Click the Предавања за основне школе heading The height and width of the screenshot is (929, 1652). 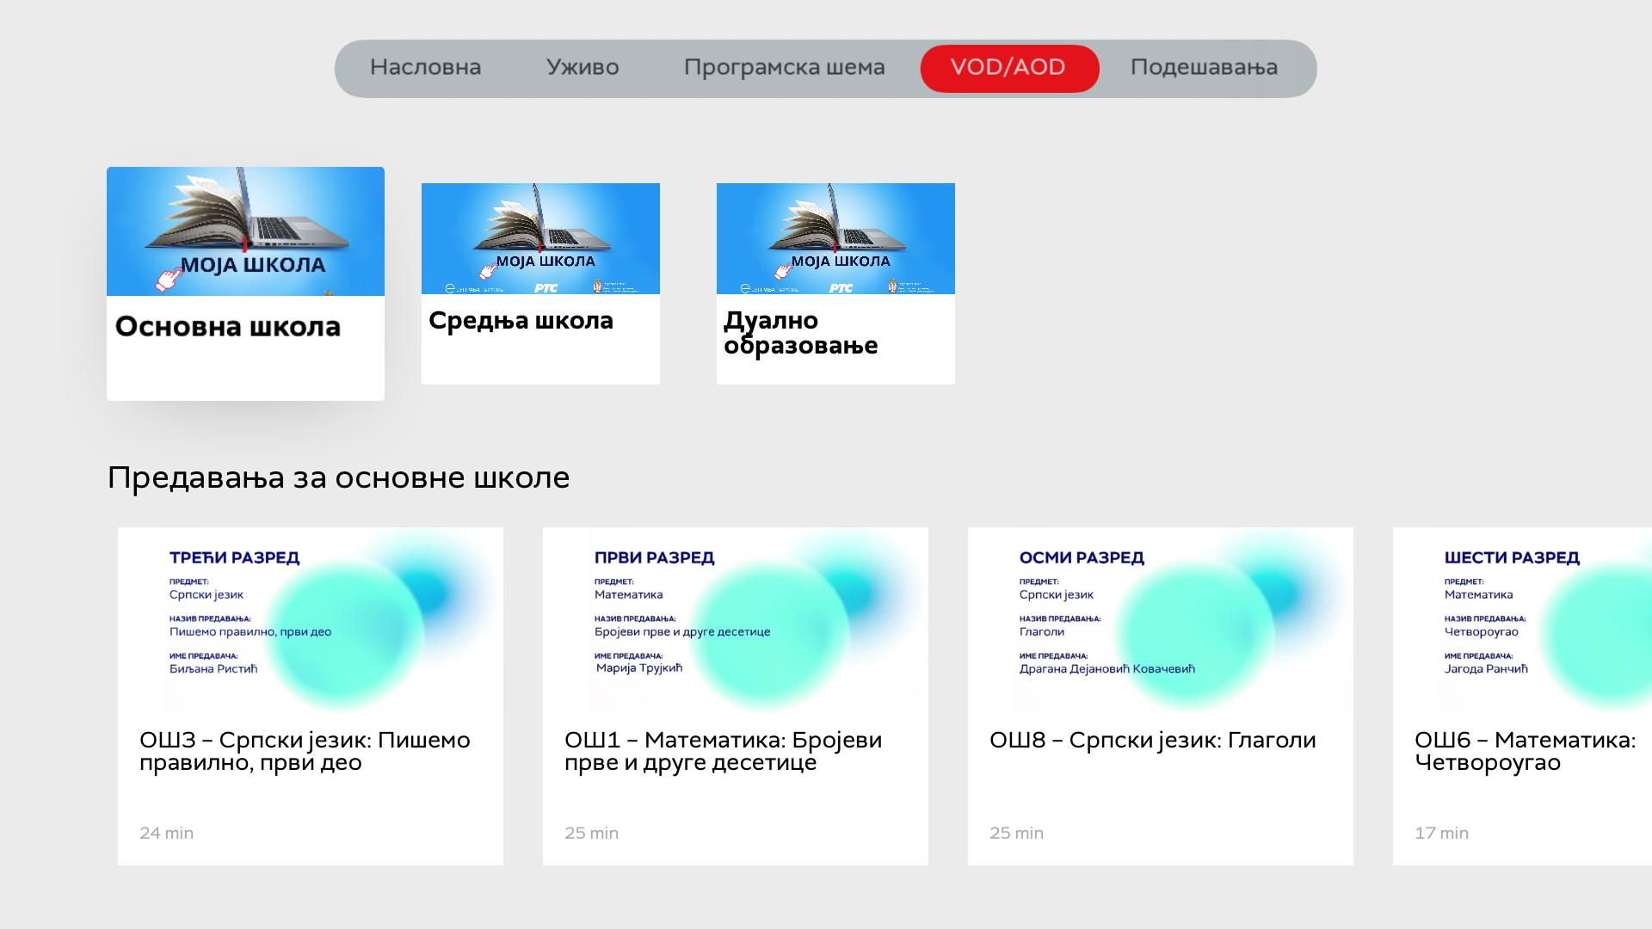(338, 478)
